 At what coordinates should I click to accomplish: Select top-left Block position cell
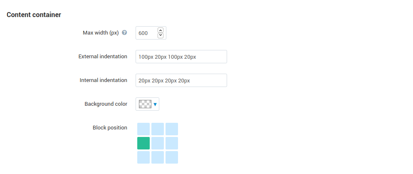point(143,129)
